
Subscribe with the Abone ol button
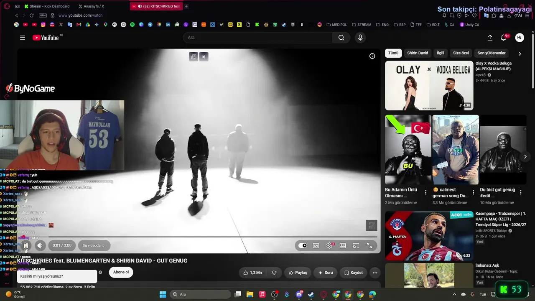121,272
